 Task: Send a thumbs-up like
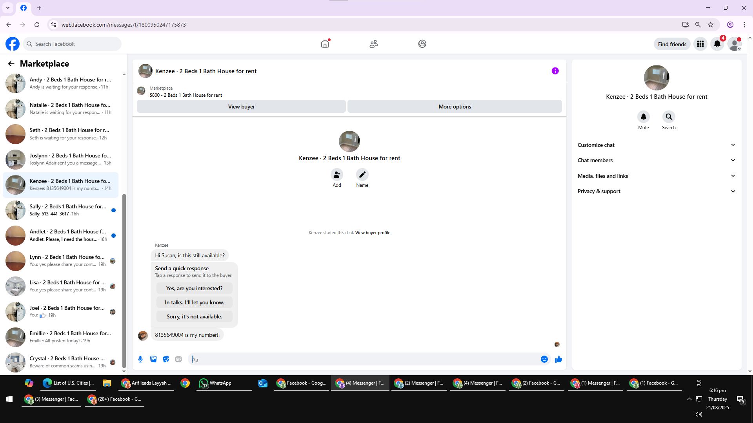[558, 359]
